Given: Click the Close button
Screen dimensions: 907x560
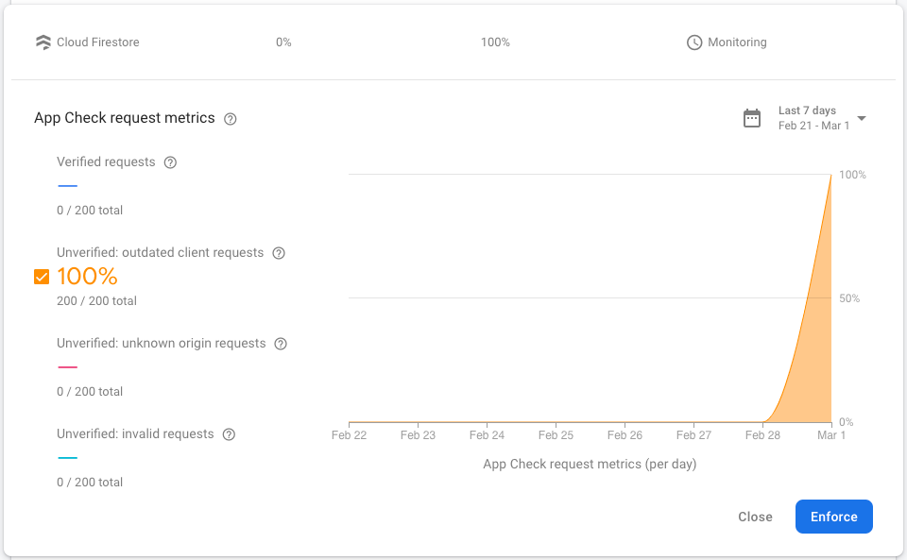Looking at the screenshot, I should point(755,517).
